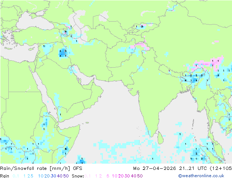Viewport: 232px width, 179px height.
Task: Select the rain legend value 50
Action: [x=66, y=176]
